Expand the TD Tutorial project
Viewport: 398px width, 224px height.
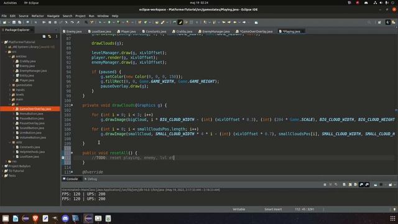[x=2, y=171]
